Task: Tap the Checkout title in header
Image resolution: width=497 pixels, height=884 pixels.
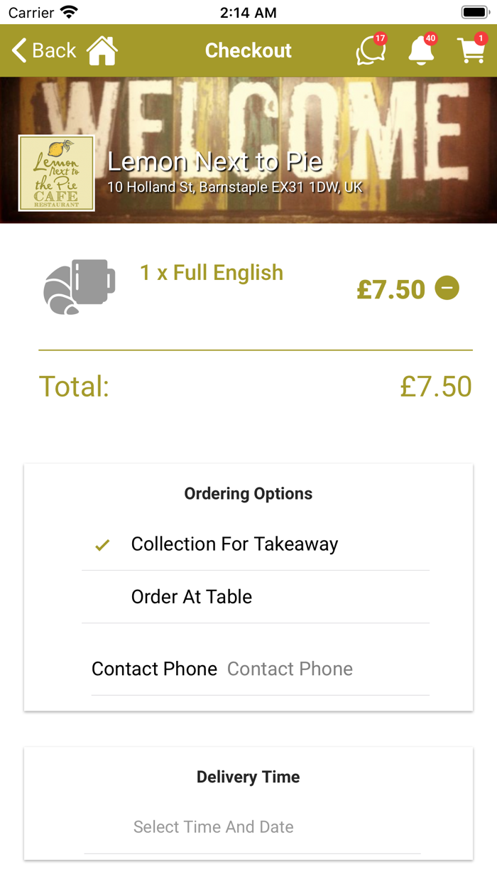Action: [x=248, y=50]
